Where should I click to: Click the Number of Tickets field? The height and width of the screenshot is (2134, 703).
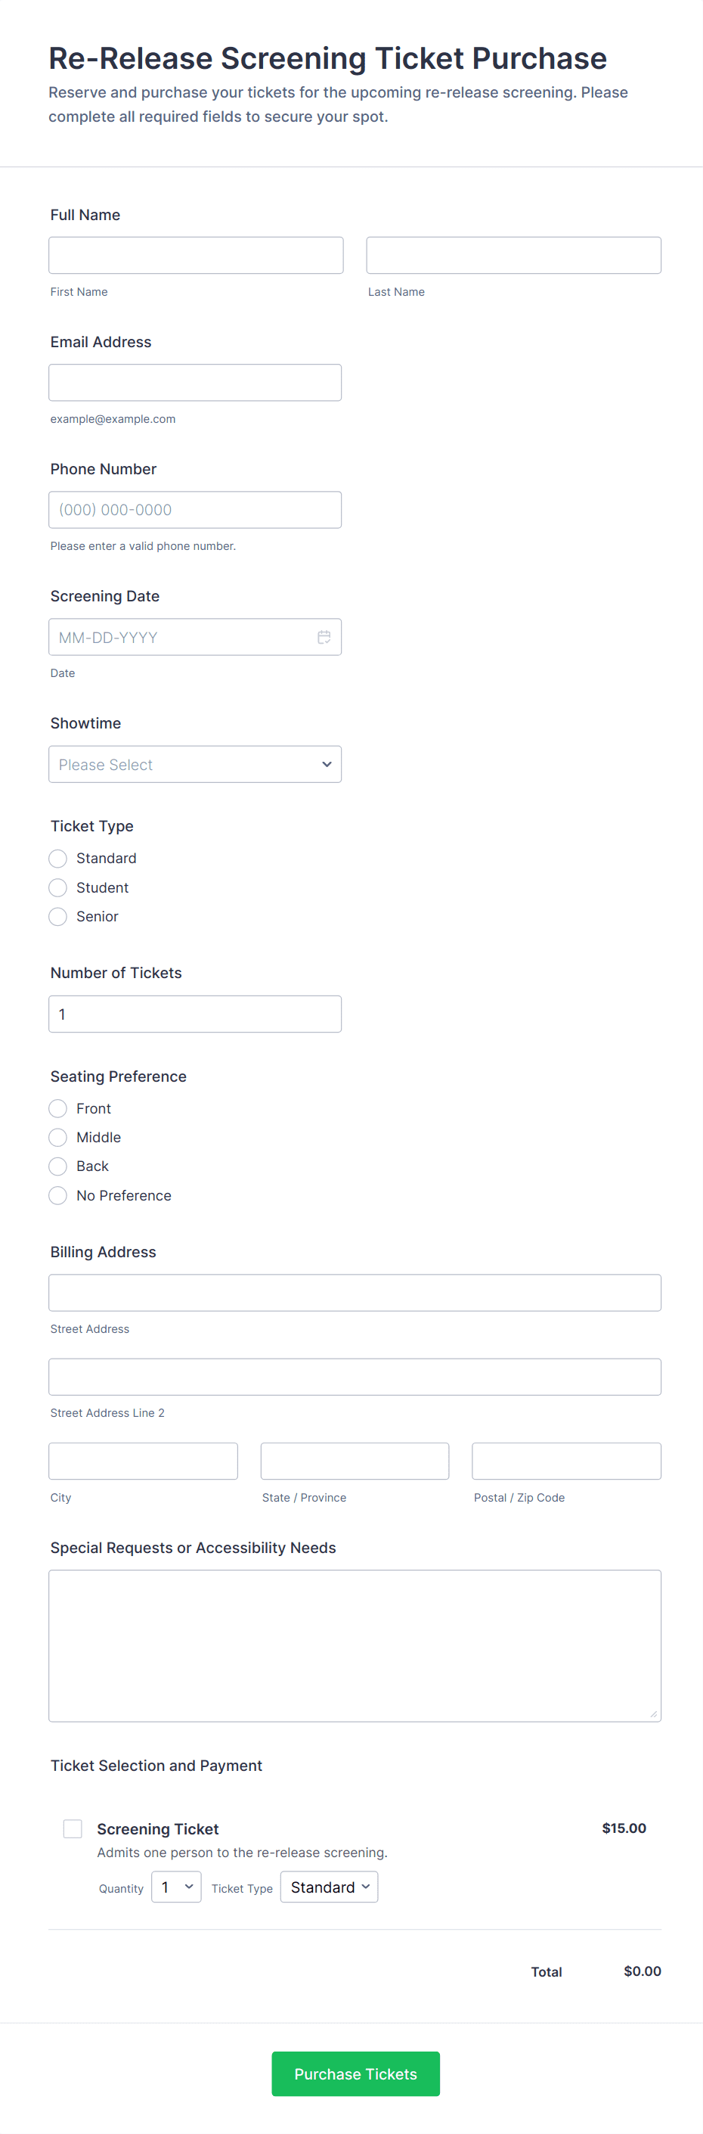pos(194,1014)
